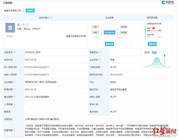Click the info icon beside 企业类型

[x=14, y=82]
